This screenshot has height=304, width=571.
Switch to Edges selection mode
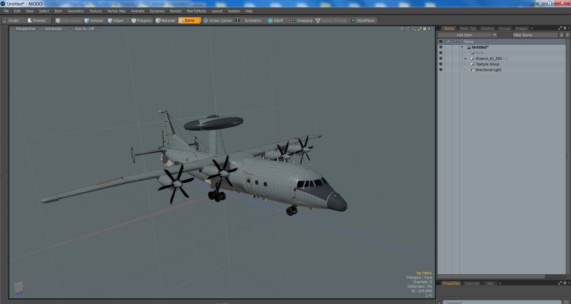click(116, 20)
